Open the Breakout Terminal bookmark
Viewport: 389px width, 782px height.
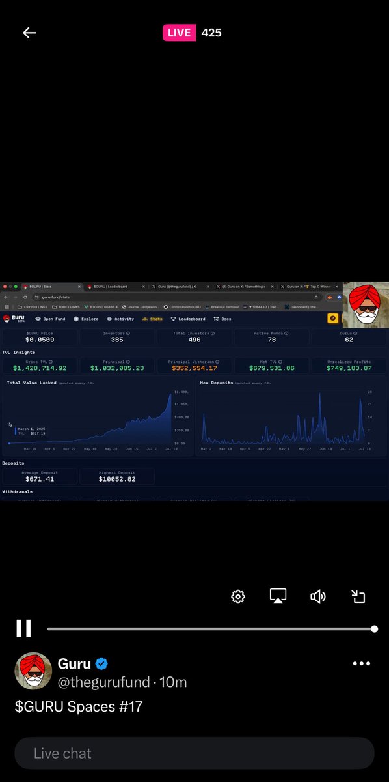(223, 307)
